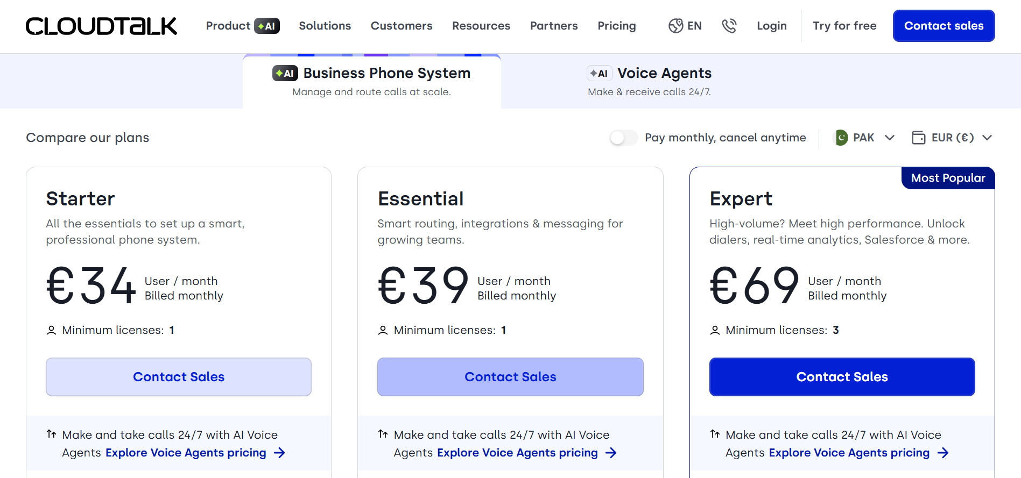Click the CloudTalk logo
This screenshot has width=1021, height=478.
click(101, 26)
